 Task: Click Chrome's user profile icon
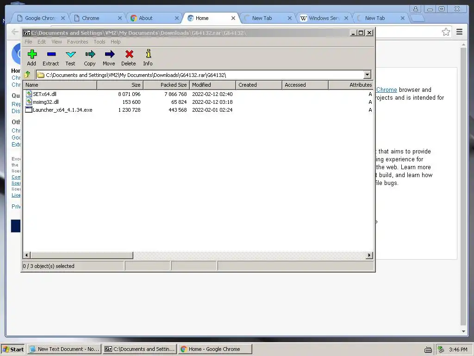416,9
